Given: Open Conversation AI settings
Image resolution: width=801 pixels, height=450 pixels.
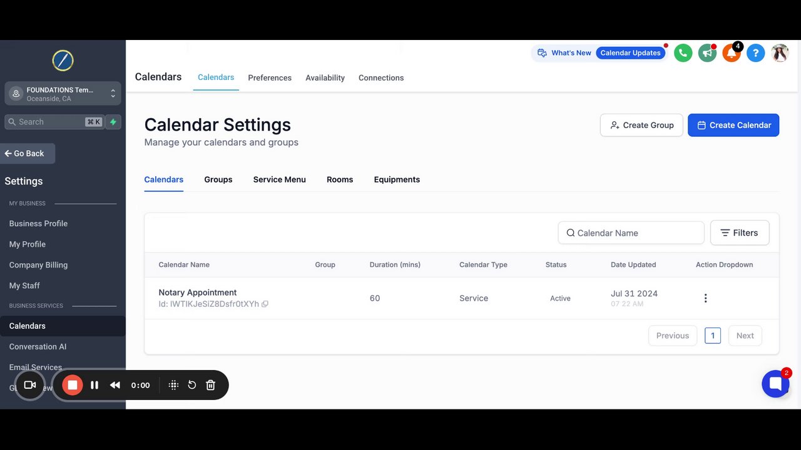Looking at the screenshot, I should [38, 346].
